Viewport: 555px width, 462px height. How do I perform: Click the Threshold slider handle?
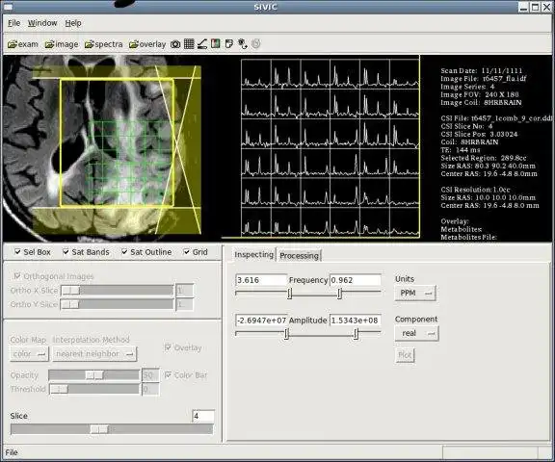tap(59, 389)
